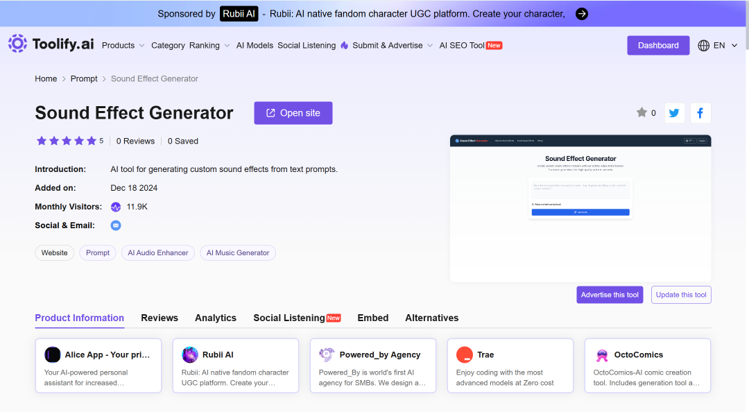Open the Rubii AI card title
The width and height of the screenshot is (749, 412).
218,354
